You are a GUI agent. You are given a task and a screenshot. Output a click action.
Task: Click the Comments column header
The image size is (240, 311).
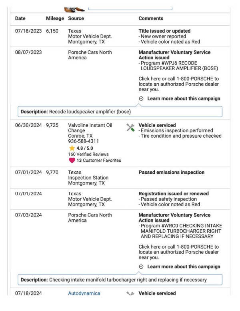click(x=151, y=18)
